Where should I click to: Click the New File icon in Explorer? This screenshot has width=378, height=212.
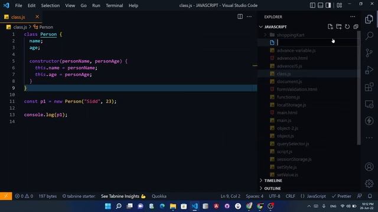(x=330, y=26)
